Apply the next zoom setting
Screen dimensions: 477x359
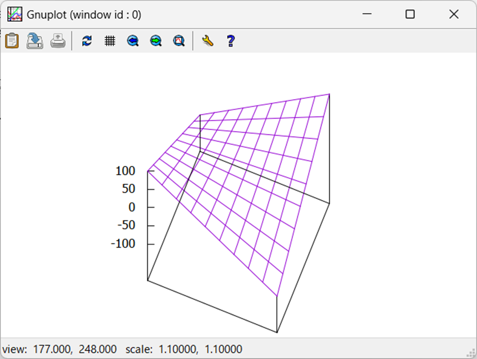coord(155,41)
